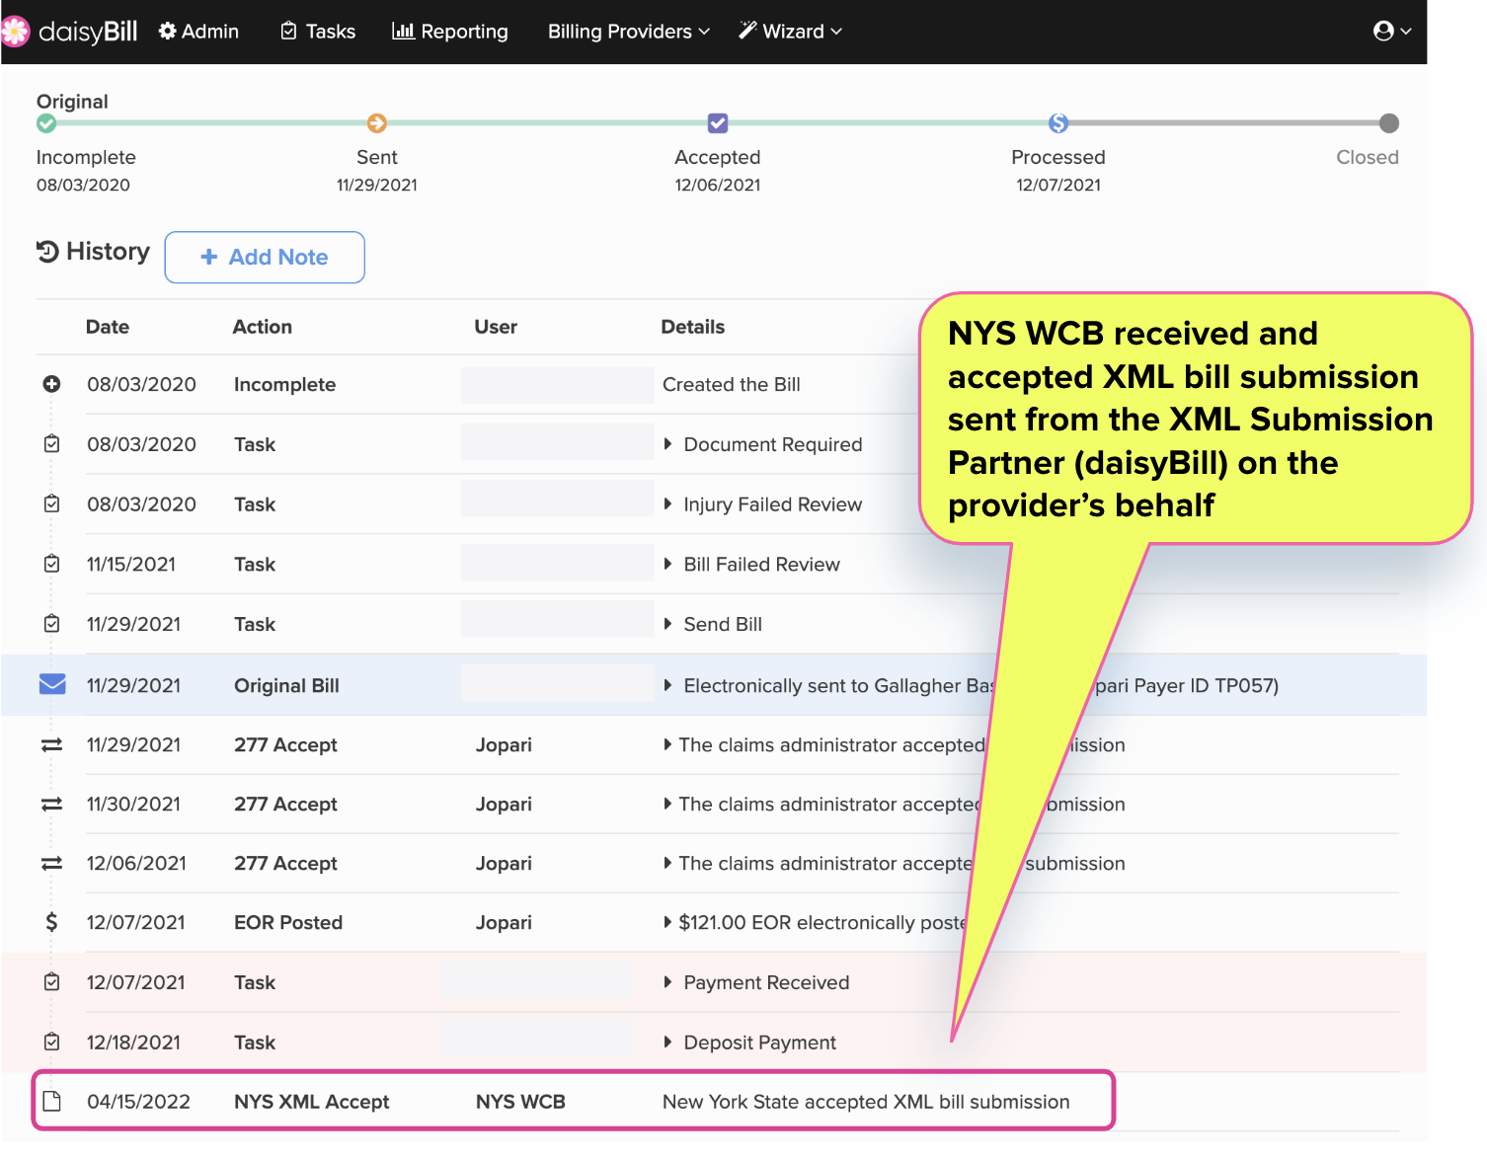Click the Processed step on the progress bar
1487x1159 pixels.
click(1057, 123)
